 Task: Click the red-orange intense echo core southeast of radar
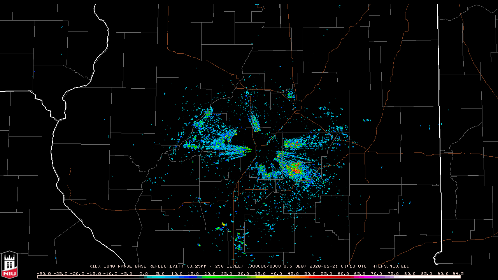point(296,168)
